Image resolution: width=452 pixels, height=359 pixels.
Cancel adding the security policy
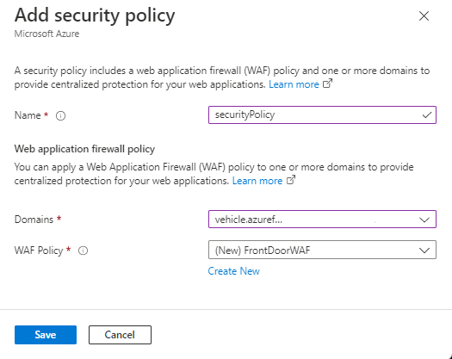(x=120, y=335)
